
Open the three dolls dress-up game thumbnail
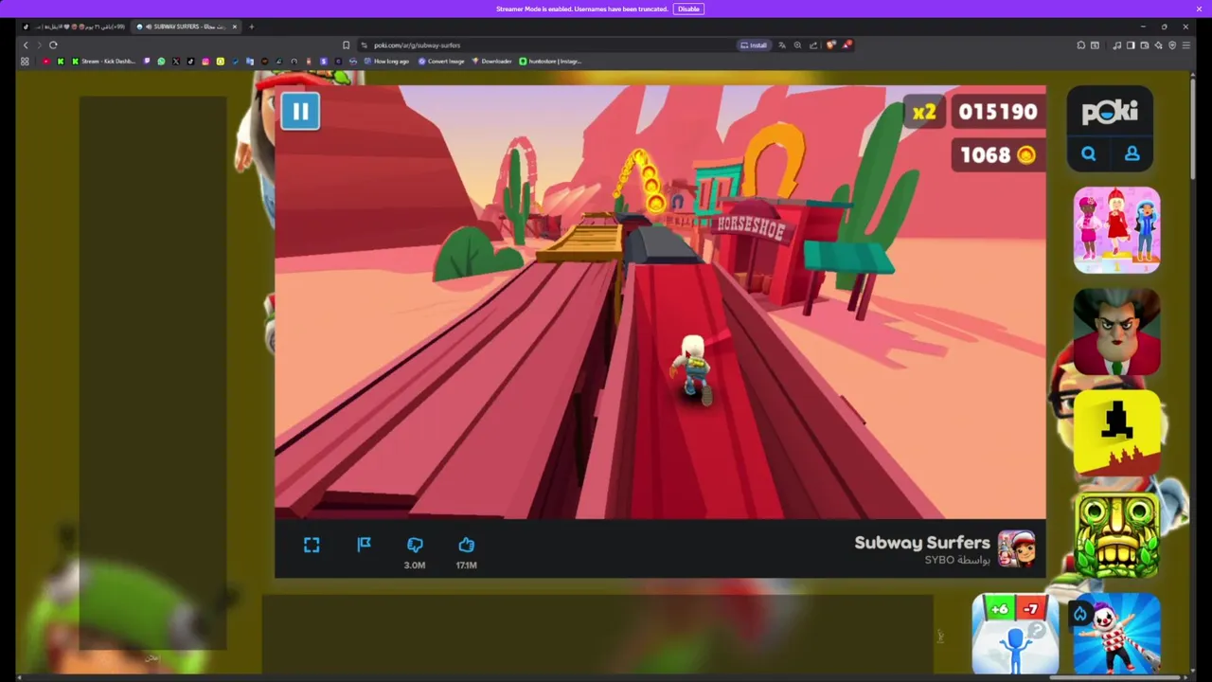pos(1116,229)
